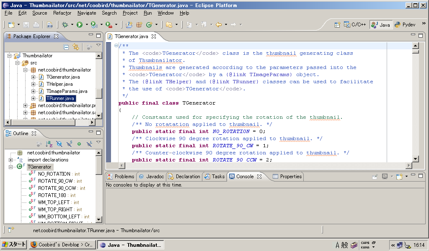
Task: Collapse the Javadoc comment fold marker
Action: (x=116, y=46)
